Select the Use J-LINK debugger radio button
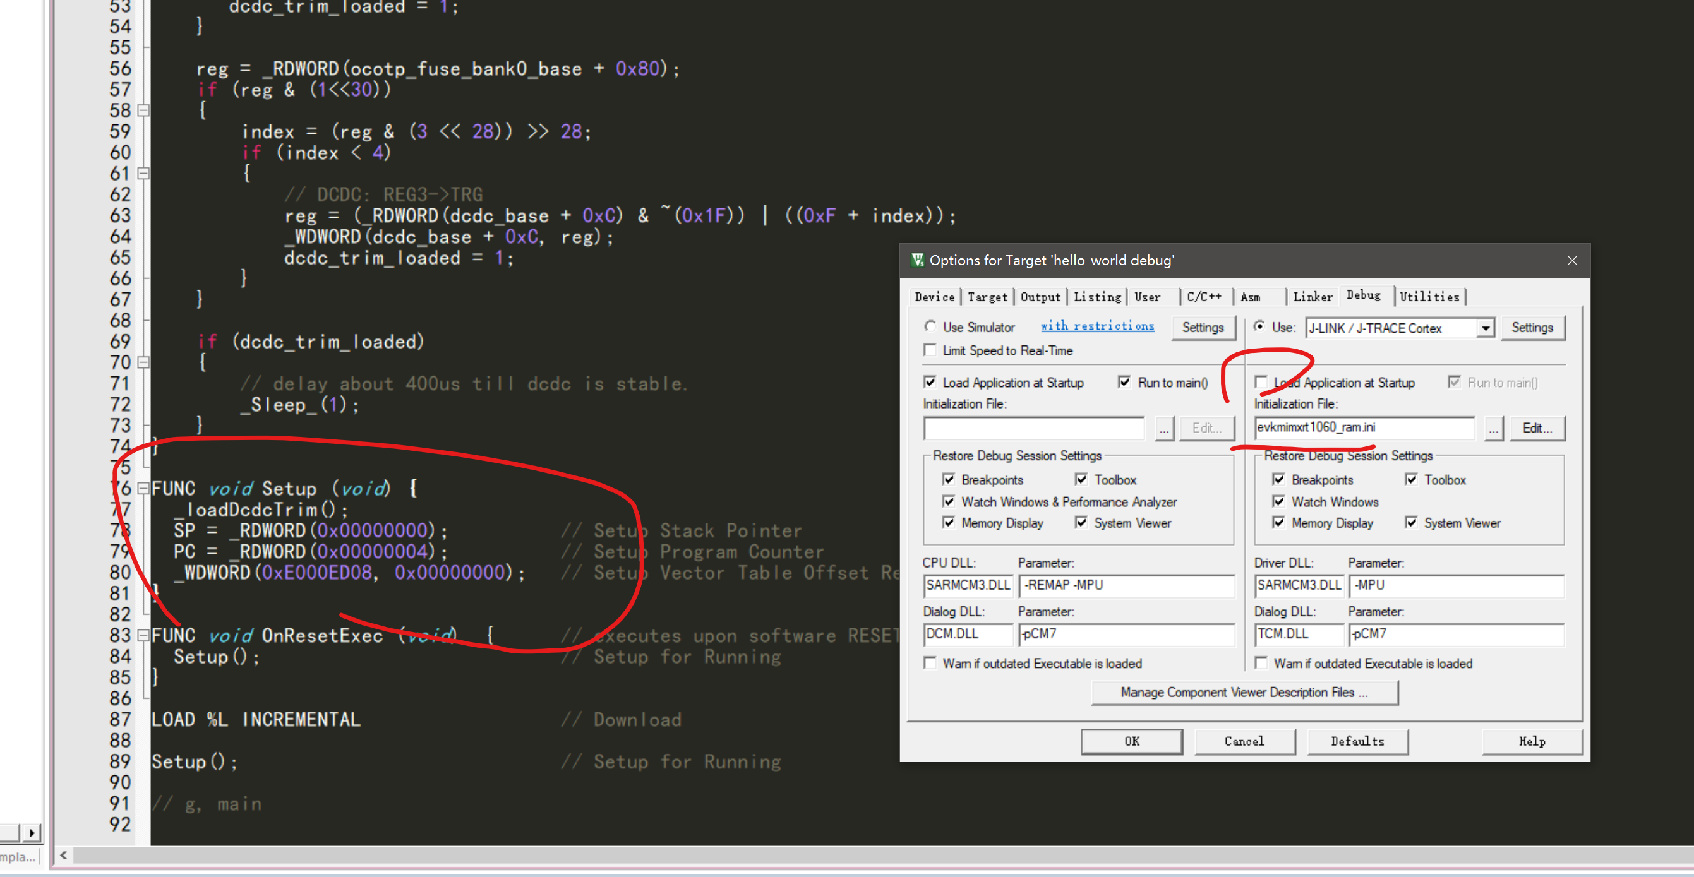 coord(1259,326)
